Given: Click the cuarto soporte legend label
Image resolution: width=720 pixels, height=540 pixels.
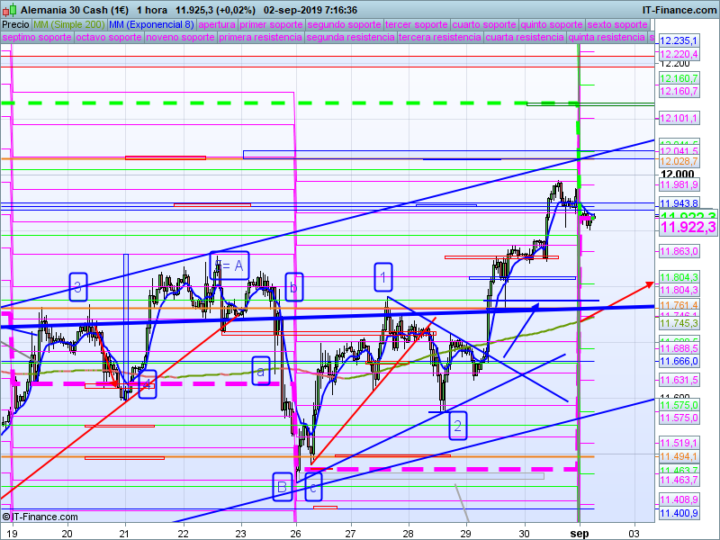Looking at the screenshot, I should [x=484, y=24].
